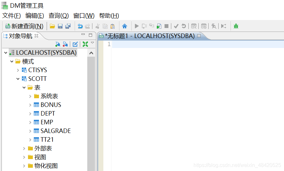Collapse the LOCALHOST(SYSDBA) node
Viewport: 284px width, 171px height.
click(5, 53)
